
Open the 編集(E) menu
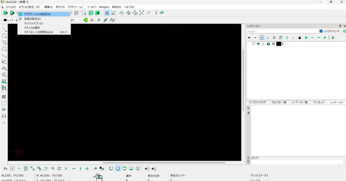click(49, 7)
